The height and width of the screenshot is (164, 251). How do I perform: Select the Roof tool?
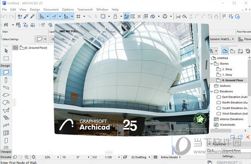coord(6,102)
